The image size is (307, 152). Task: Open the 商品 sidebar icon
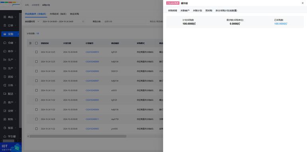point(5,17)
